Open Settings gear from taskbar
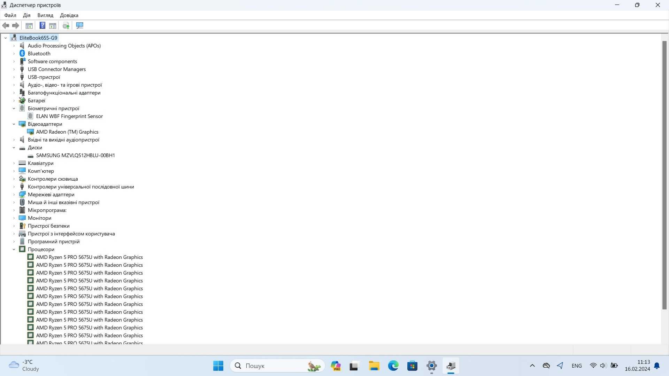Screen dimensions: 669x376 pyautogui.click(x=431, y=366)
